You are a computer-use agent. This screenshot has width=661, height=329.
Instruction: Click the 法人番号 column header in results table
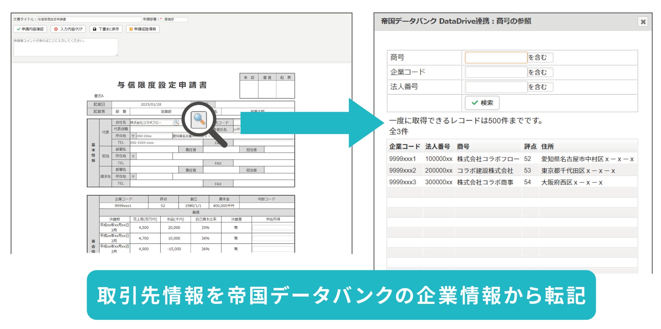437,146
